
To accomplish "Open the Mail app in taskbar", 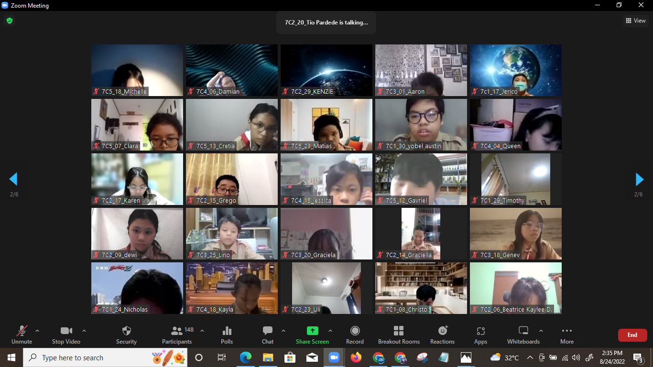I will coord(312,357).
